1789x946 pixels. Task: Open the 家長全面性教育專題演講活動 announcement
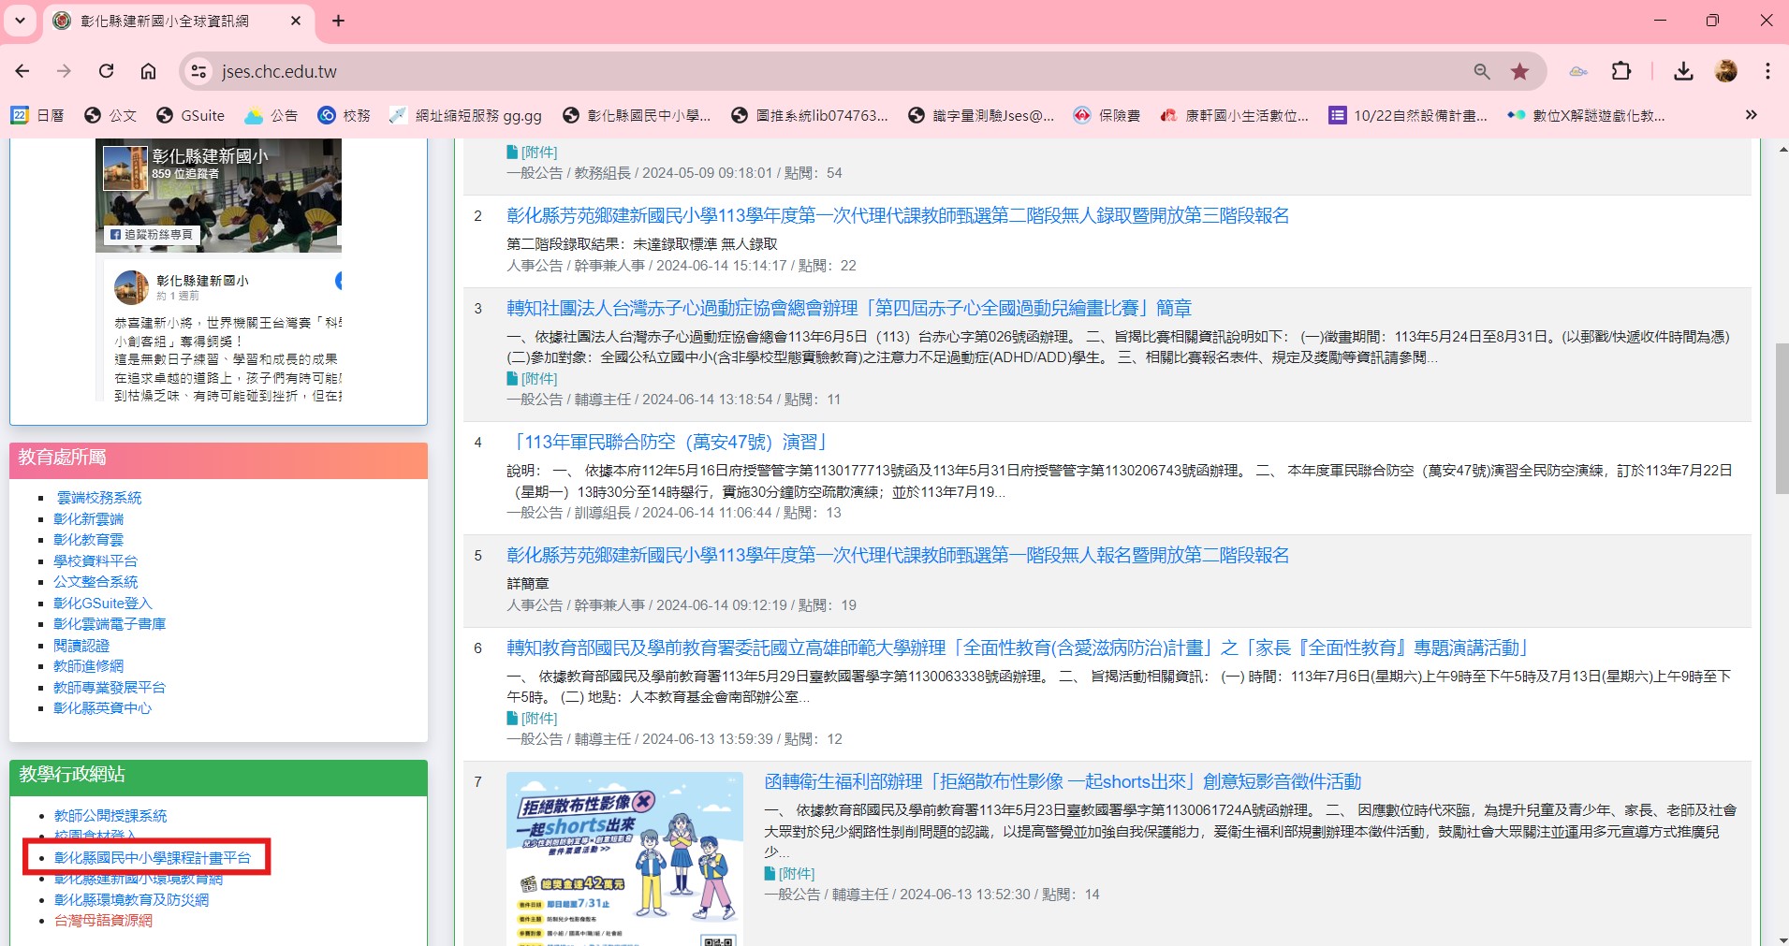pyautogui.click(x=1019, y=648)
